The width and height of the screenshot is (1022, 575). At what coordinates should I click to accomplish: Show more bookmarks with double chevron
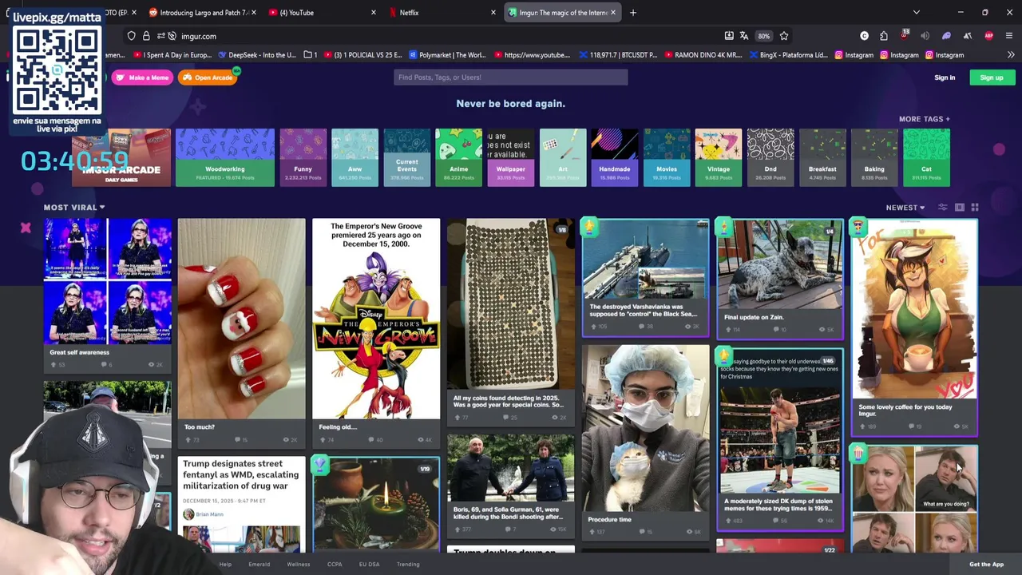click(x=1011, y=55)
